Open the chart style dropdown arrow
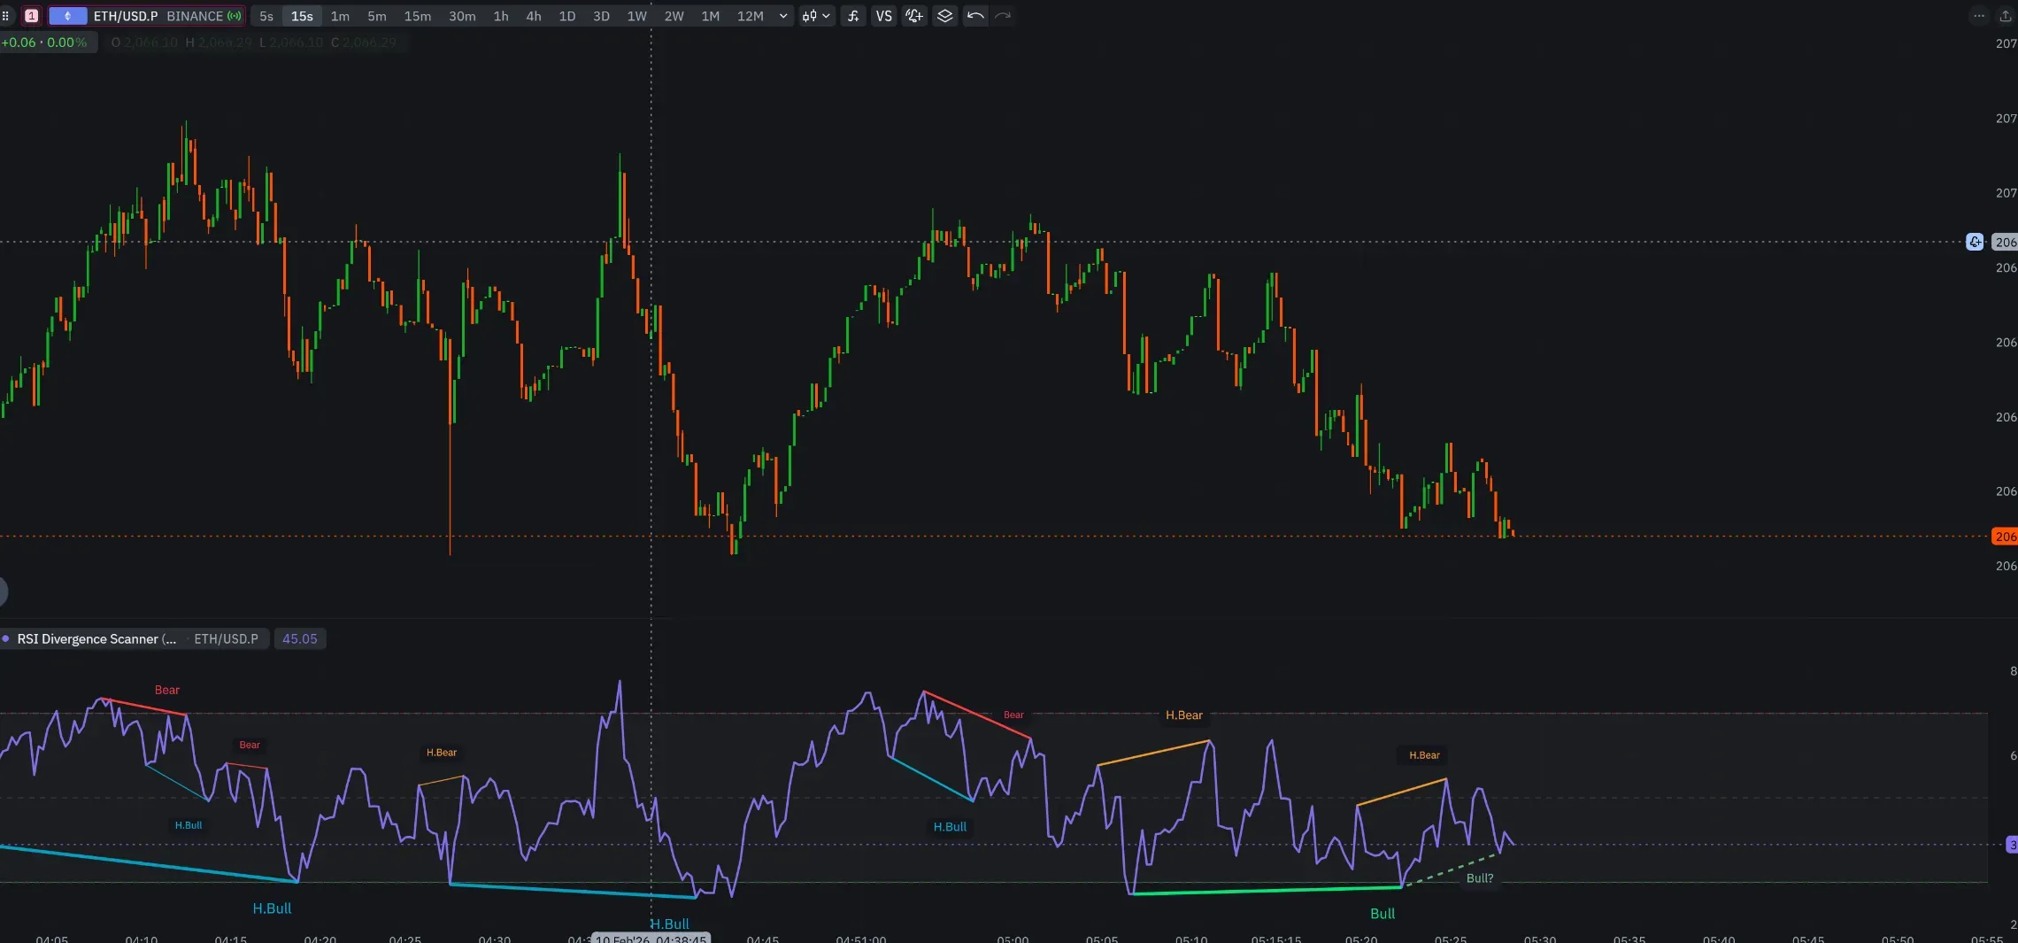 (827, 15)
